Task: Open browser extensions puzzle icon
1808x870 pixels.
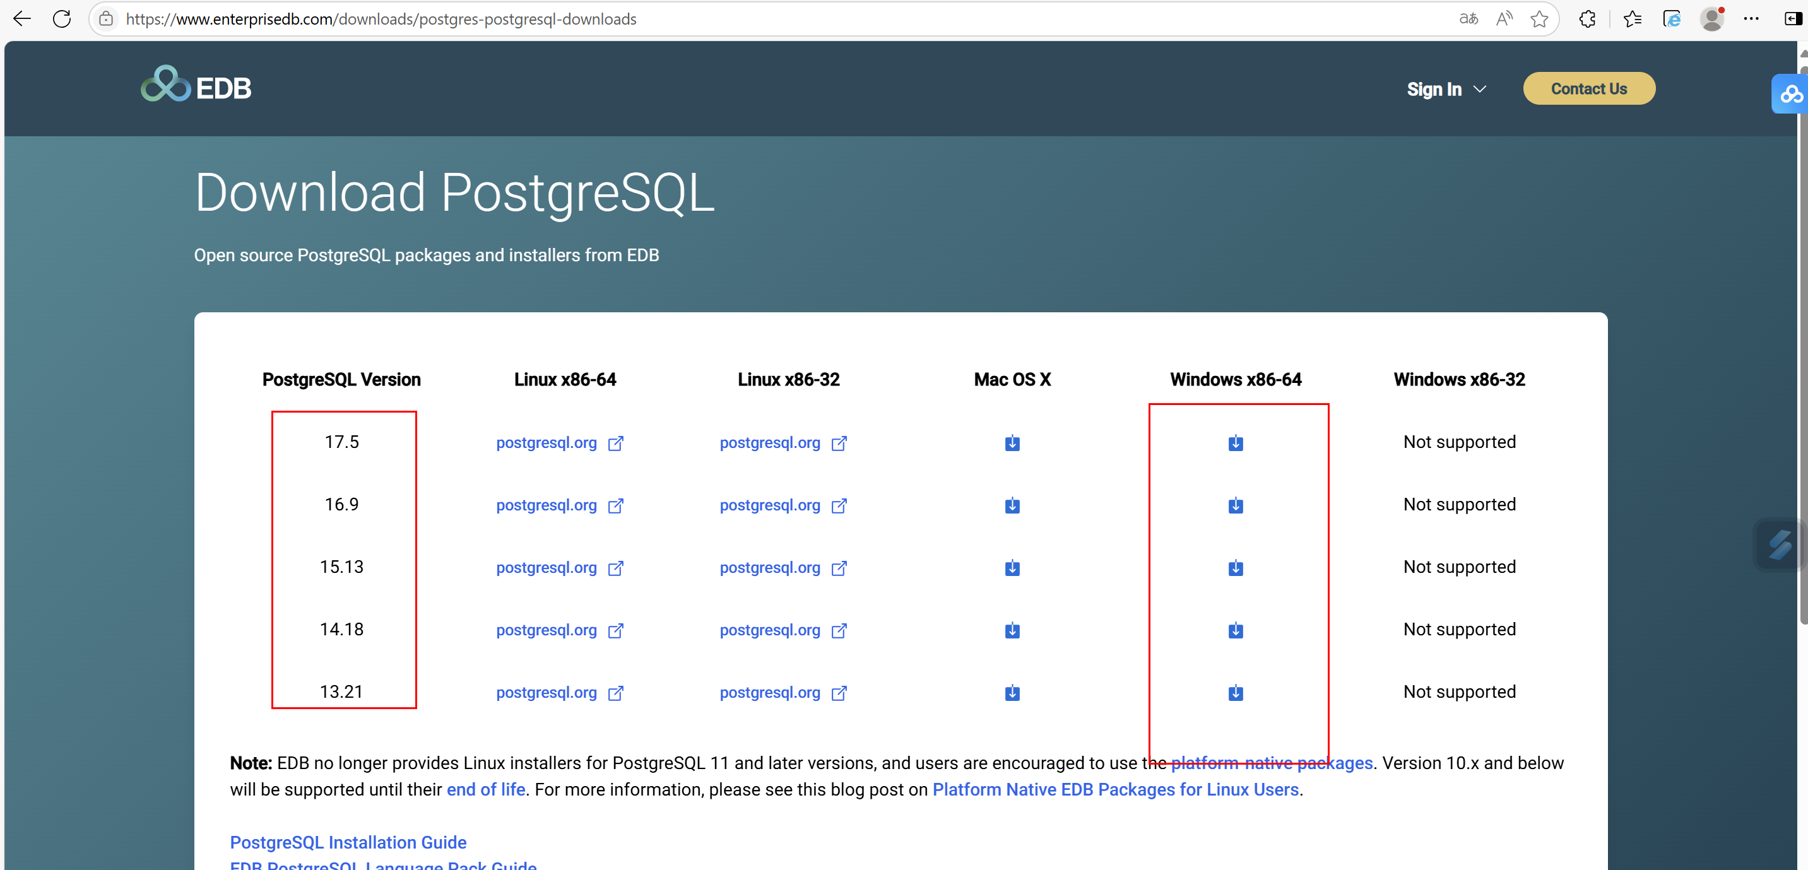Action: [1586, 19]
